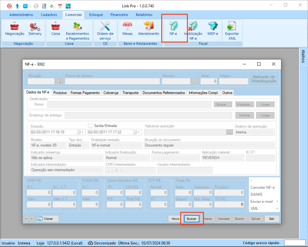
Task: Click the Sair button
Action: tap(272, 219)
